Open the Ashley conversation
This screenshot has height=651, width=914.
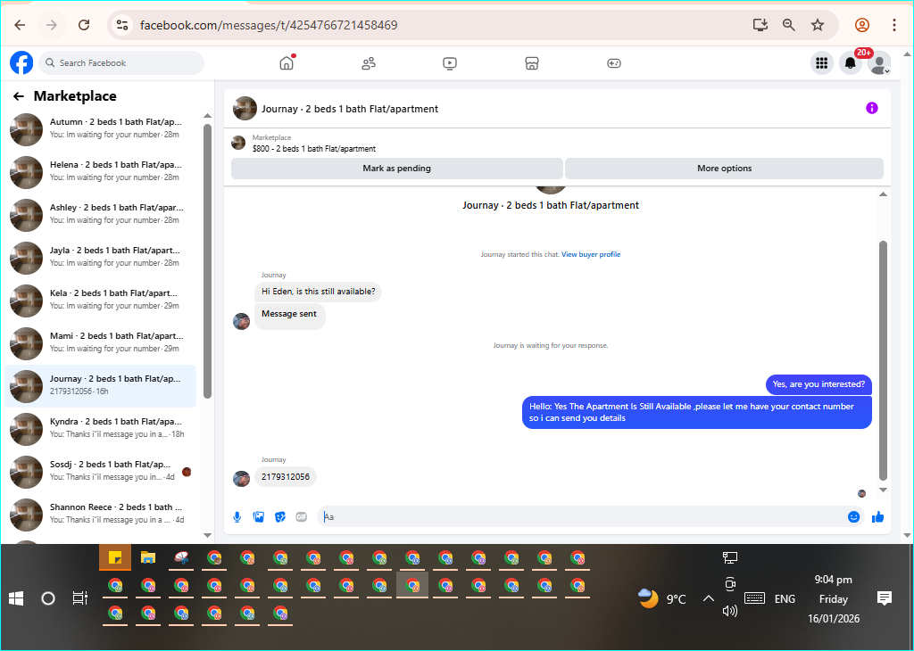tap(101, 215)
